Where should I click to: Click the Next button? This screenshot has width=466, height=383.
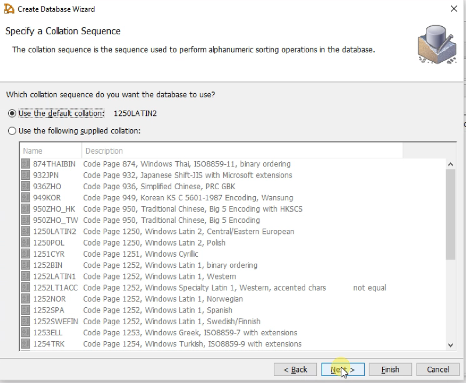pos(343,369)
